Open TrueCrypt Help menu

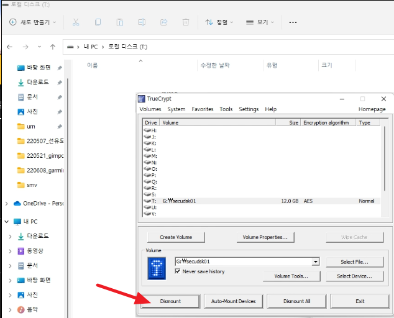[270, 109]
